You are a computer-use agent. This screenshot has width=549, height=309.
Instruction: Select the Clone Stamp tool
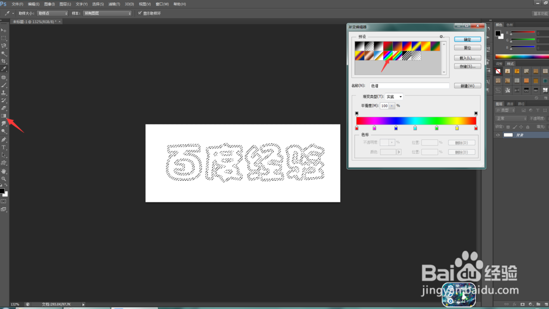click(x=4, y=93)
